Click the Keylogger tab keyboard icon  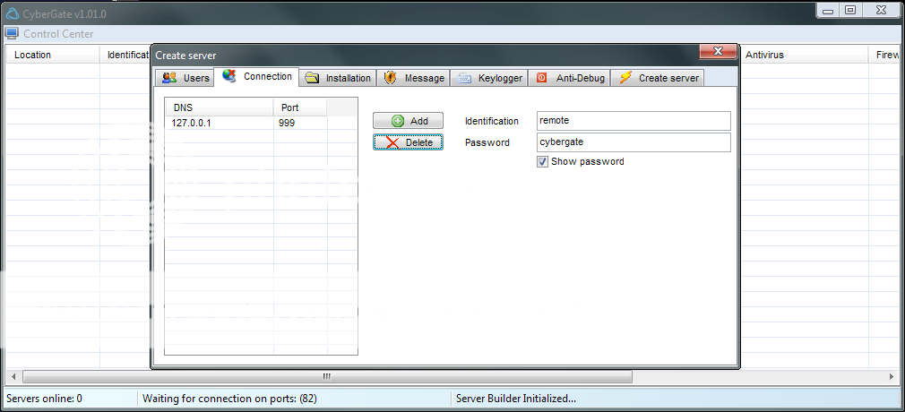[465, 78]
